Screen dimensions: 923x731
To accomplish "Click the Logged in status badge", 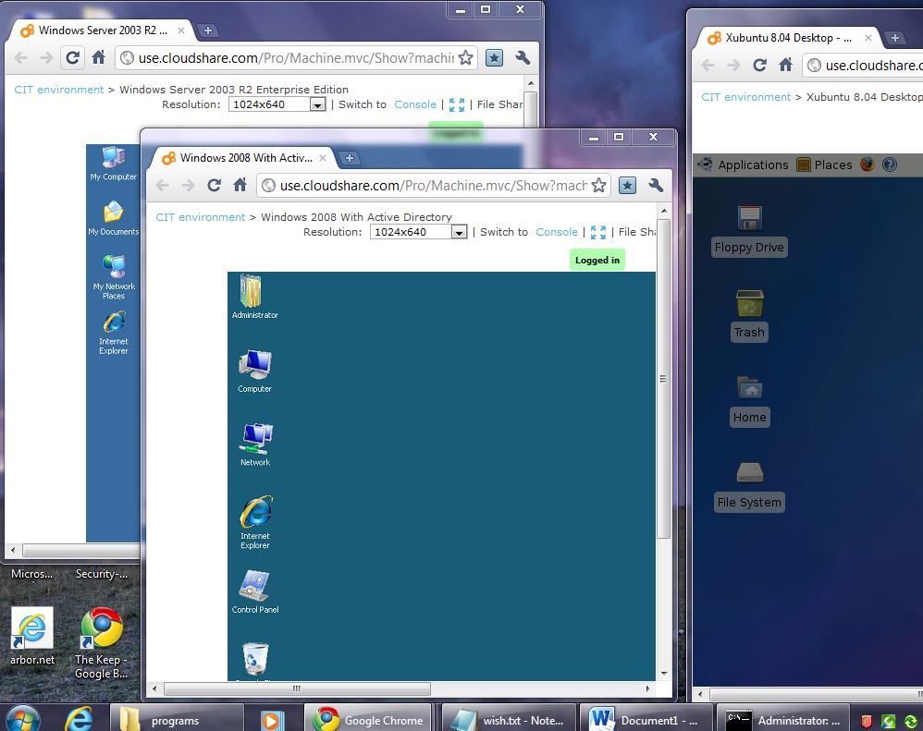I will 597,260.
